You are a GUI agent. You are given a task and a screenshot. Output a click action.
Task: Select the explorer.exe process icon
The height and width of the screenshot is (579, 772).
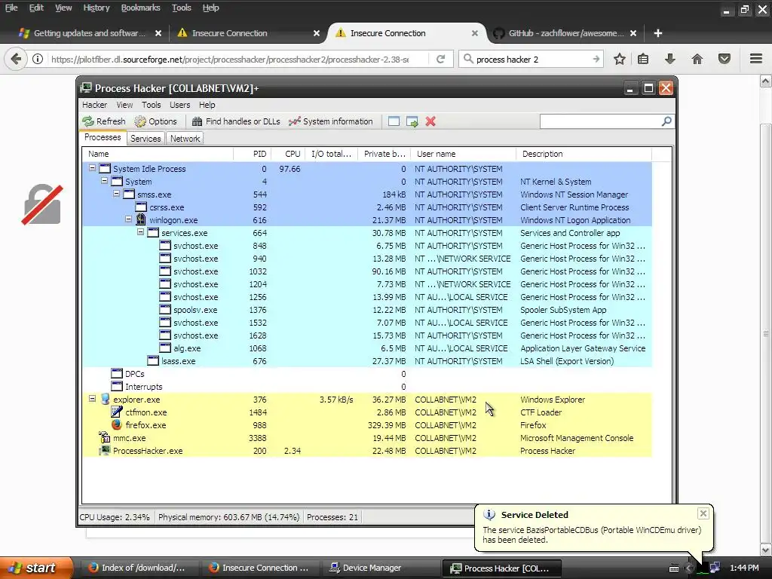[105, 399]
